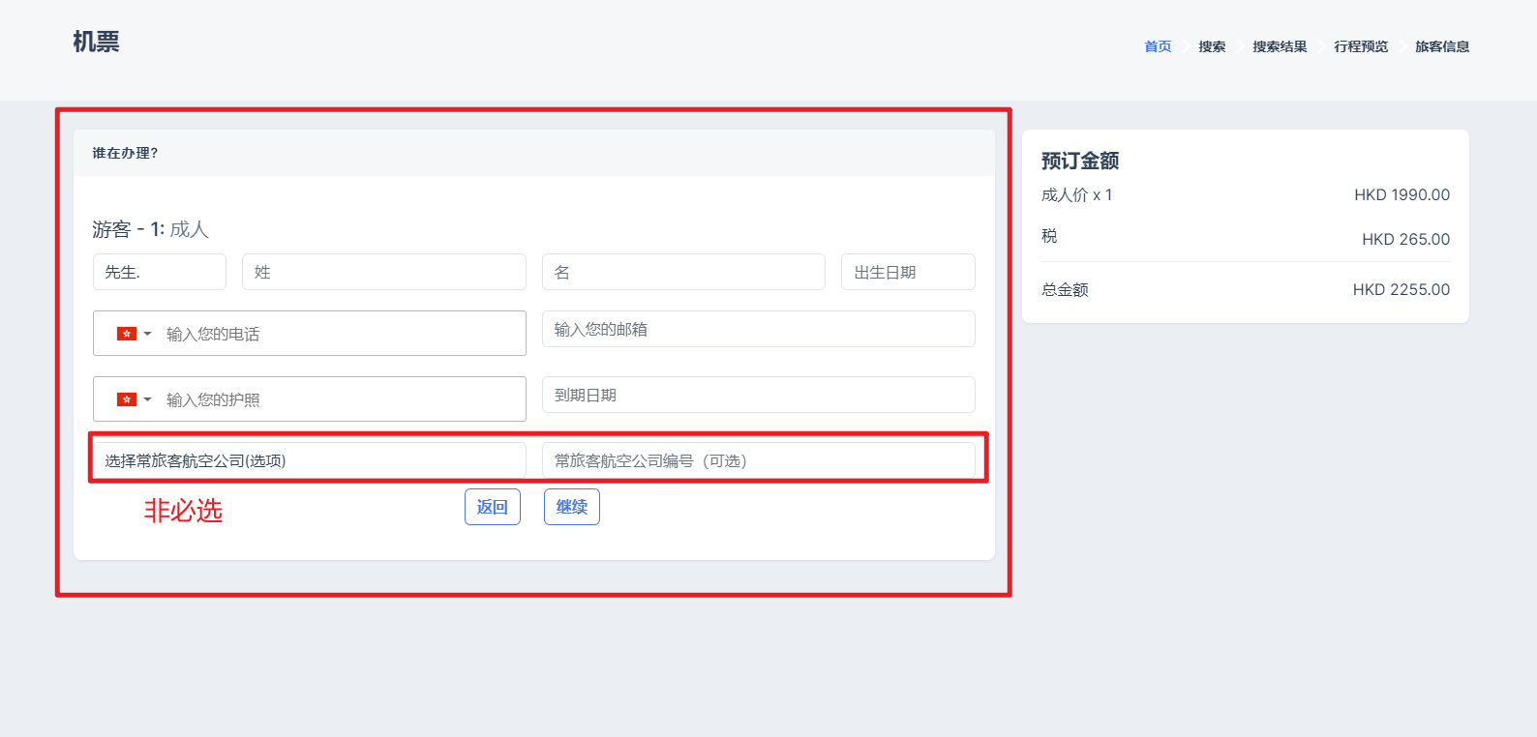1537x737 pixels.
Task: Focus the 输入您的电话 phone input
Action: [339, 334]
